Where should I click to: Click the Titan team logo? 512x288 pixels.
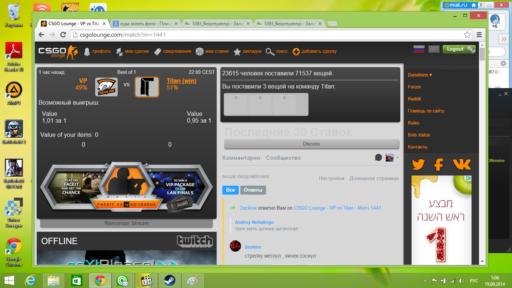point(147,87)
